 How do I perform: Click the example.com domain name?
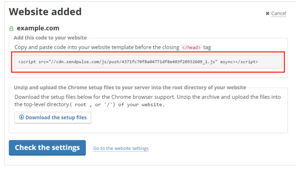click(38, 28)
